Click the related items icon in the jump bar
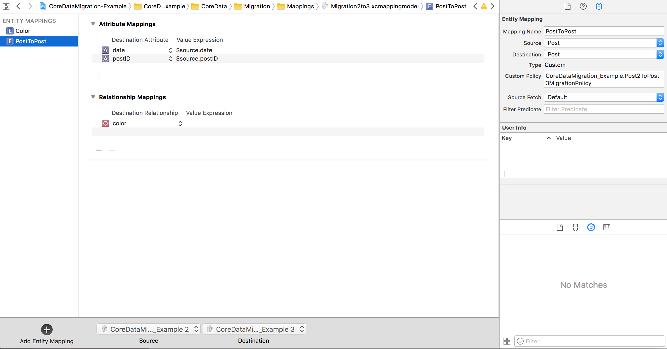The image size is (667, 349). [6, 6]
